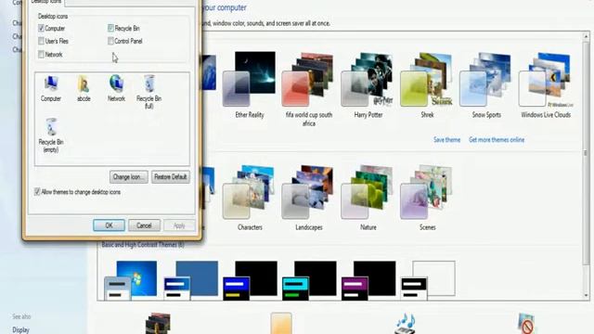Select high contrast theme with purple swatch
This screenshot has width=594, height=334.
point(368,280)
